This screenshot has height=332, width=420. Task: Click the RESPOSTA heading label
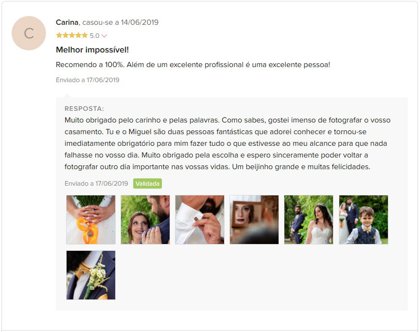pos(84,108)
